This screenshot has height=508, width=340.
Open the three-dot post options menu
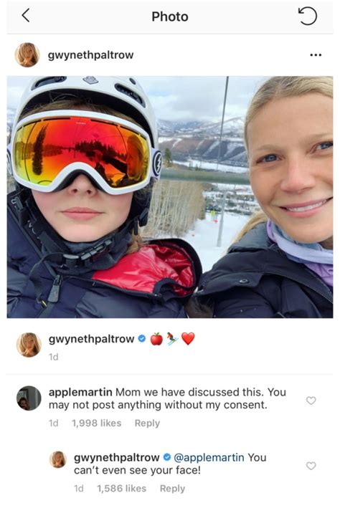316,55
